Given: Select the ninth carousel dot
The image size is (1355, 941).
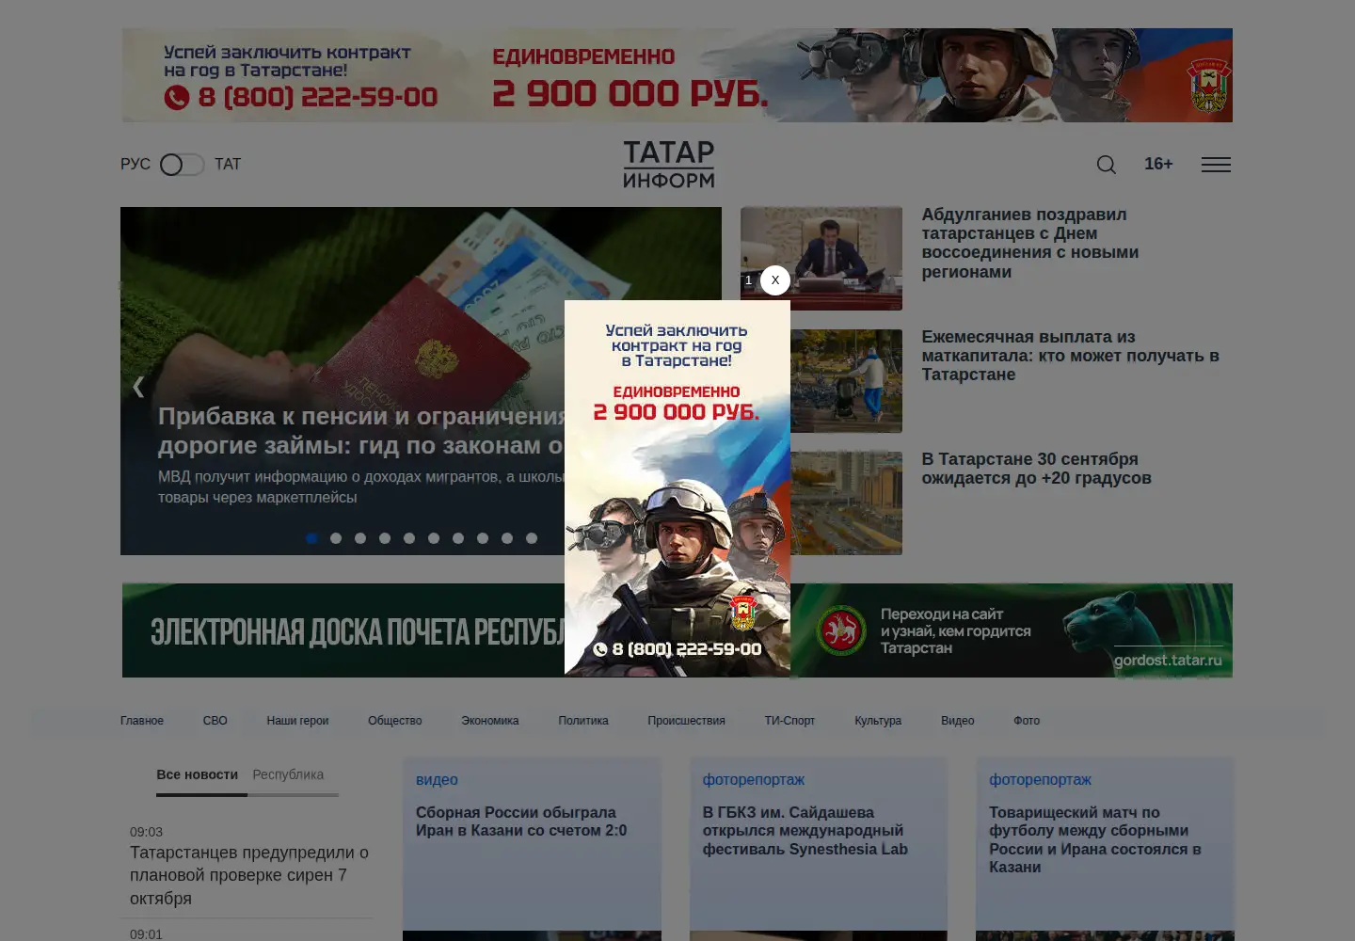Looking at the screenshot, I should tap(507, 538).
